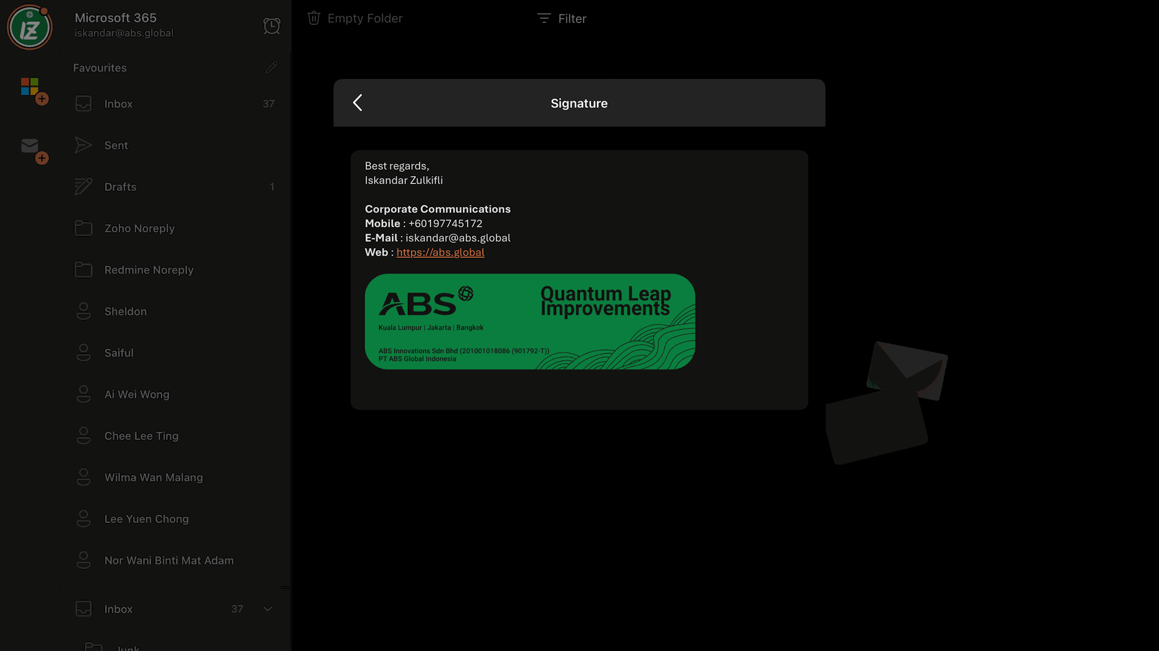This screenshot has height=651, width=1159.
Task: Open the Drafts folder
Action: click(x=120, y=187)
